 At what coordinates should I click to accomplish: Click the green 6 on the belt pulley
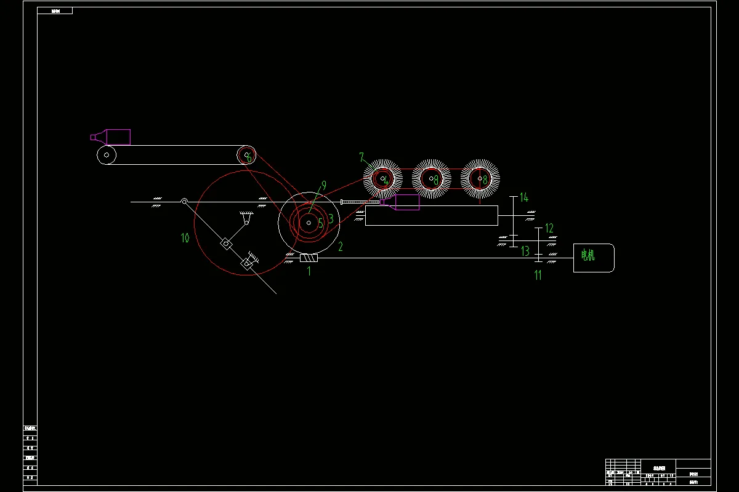(249, 158)
